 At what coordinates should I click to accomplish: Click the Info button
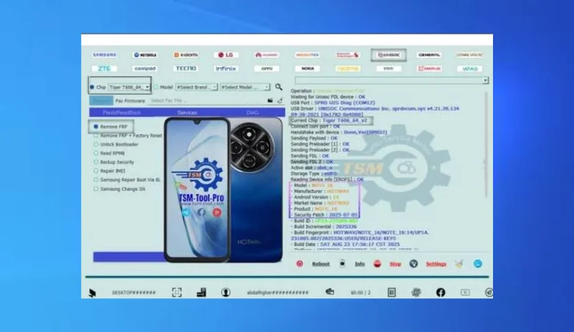[x=360, y=264]
